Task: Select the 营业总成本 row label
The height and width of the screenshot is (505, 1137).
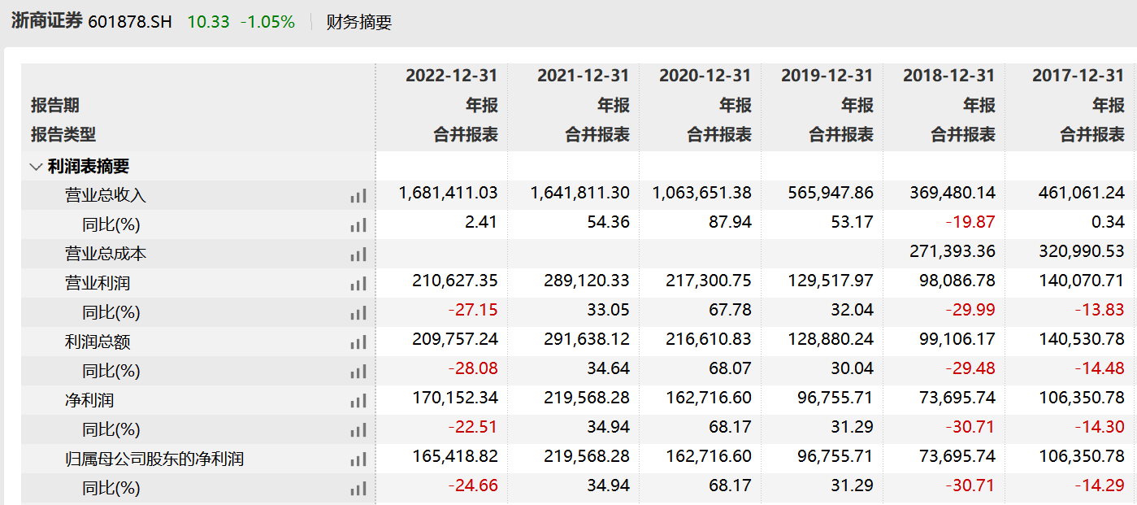Action: click(106, 255)
